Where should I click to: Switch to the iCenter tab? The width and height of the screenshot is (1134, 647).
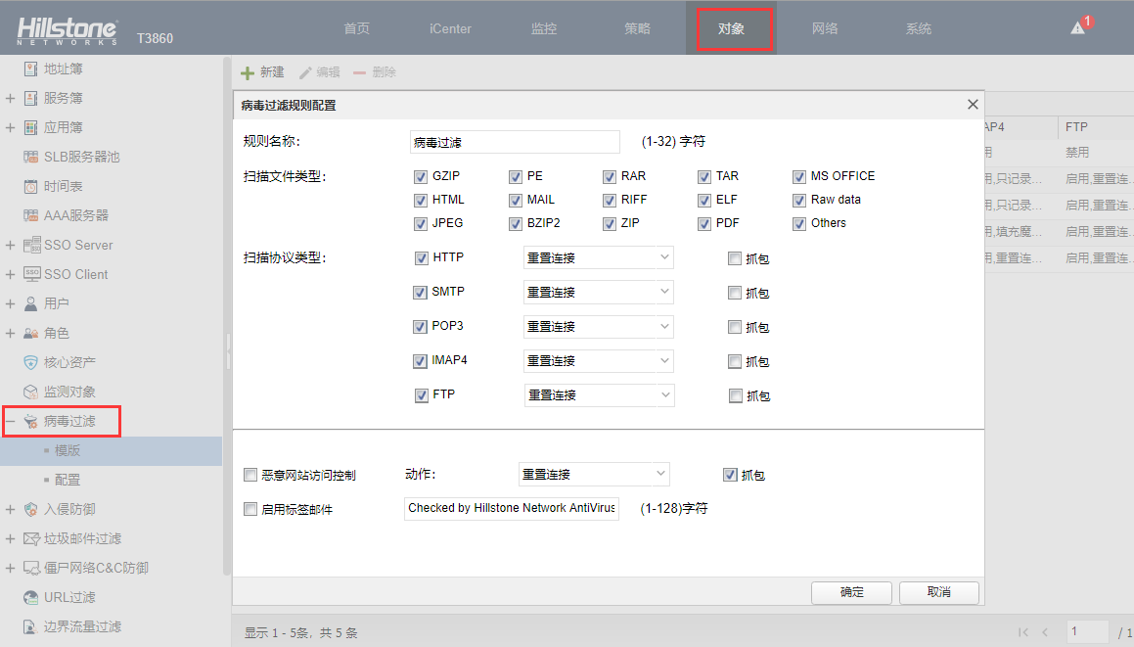click(x=450, y=28)
